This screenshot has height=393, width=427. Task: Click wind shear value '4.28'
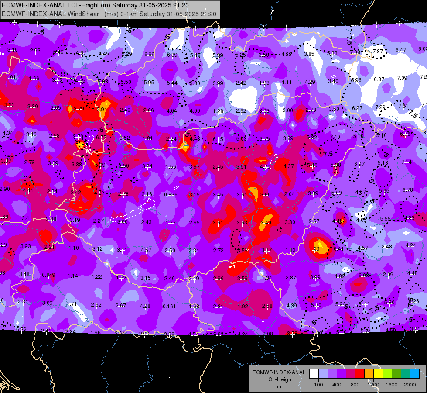[x=145, y=306]
